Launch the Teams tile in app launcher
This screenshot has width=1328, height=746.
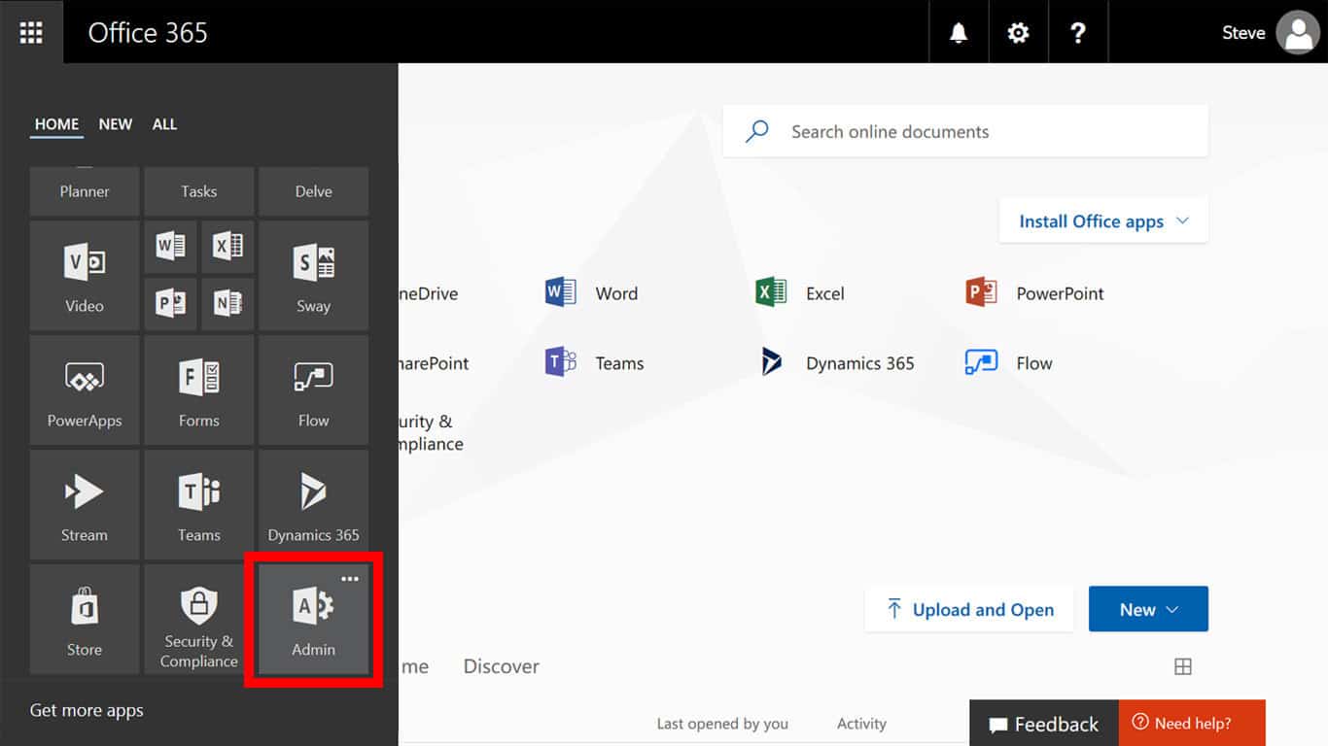(x=199, y=505)
